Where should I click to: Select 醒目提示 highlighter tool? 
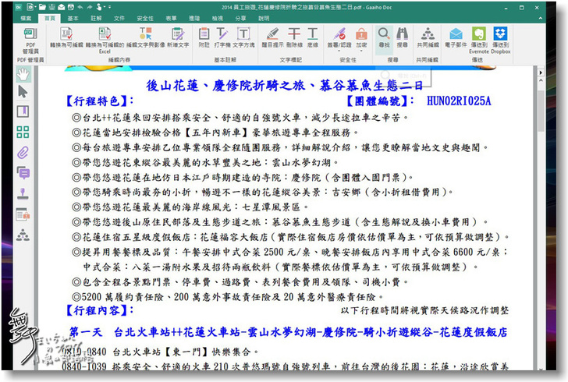tap(272, 37)
